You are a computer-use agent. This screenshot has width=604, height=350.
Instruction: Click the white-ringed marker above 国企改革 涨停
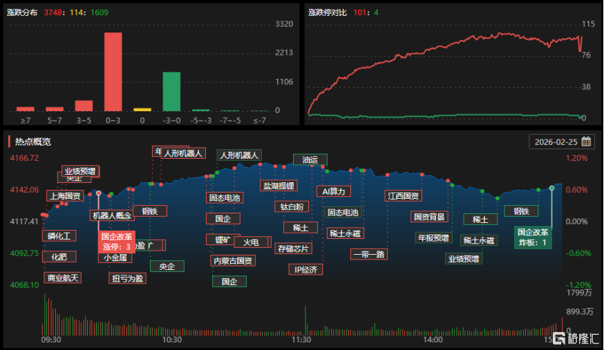point(99,193)
